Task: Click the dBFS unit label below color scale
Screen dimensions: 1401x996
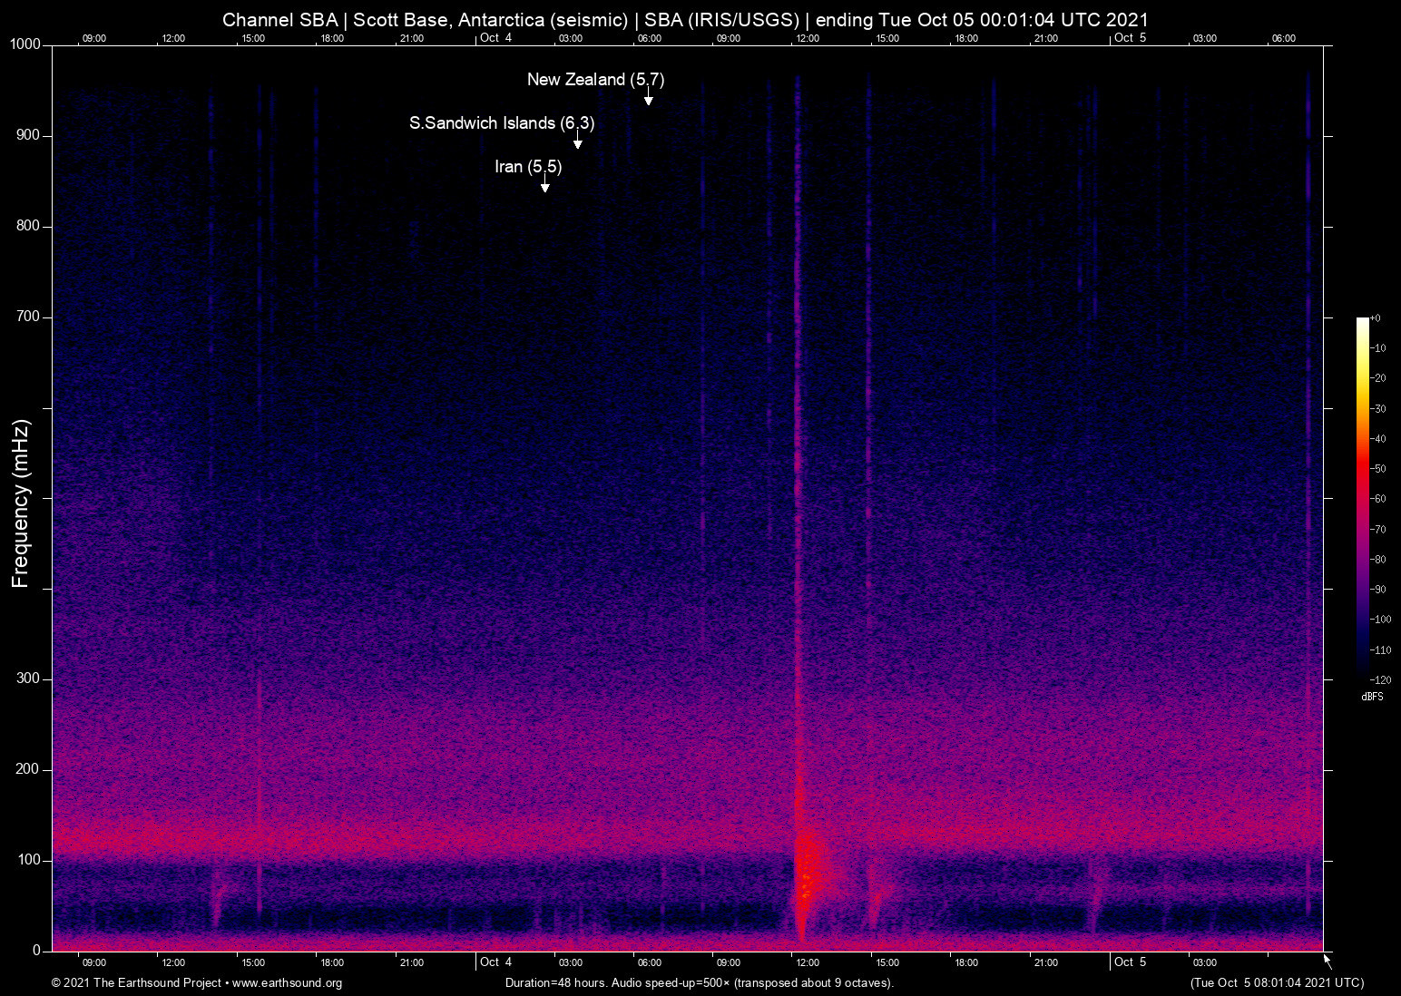Action: (x=1372, y=697)
